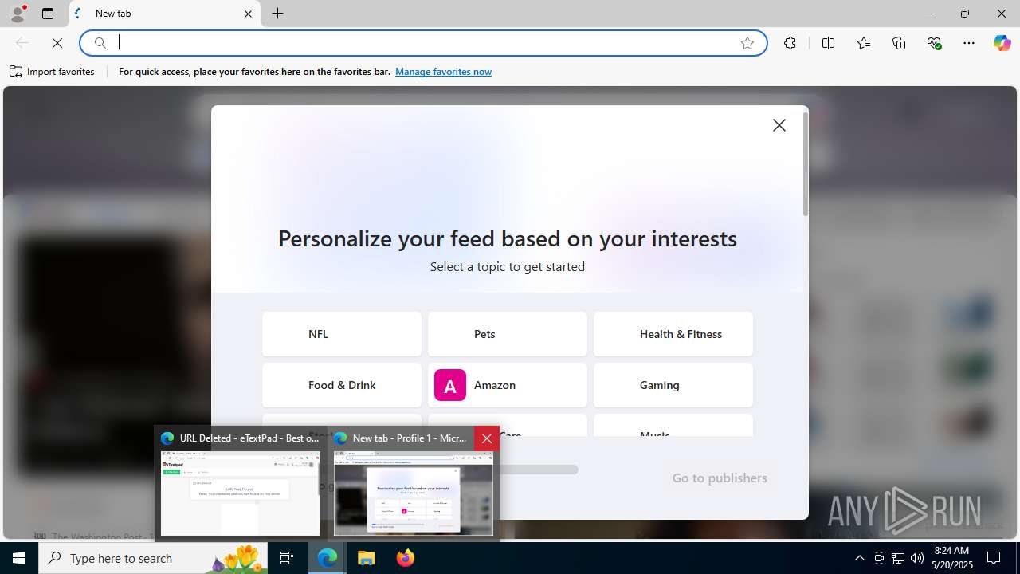The image size is (1020, 574).
Task: Click the New tab tab title
Action: coord(113,14)
